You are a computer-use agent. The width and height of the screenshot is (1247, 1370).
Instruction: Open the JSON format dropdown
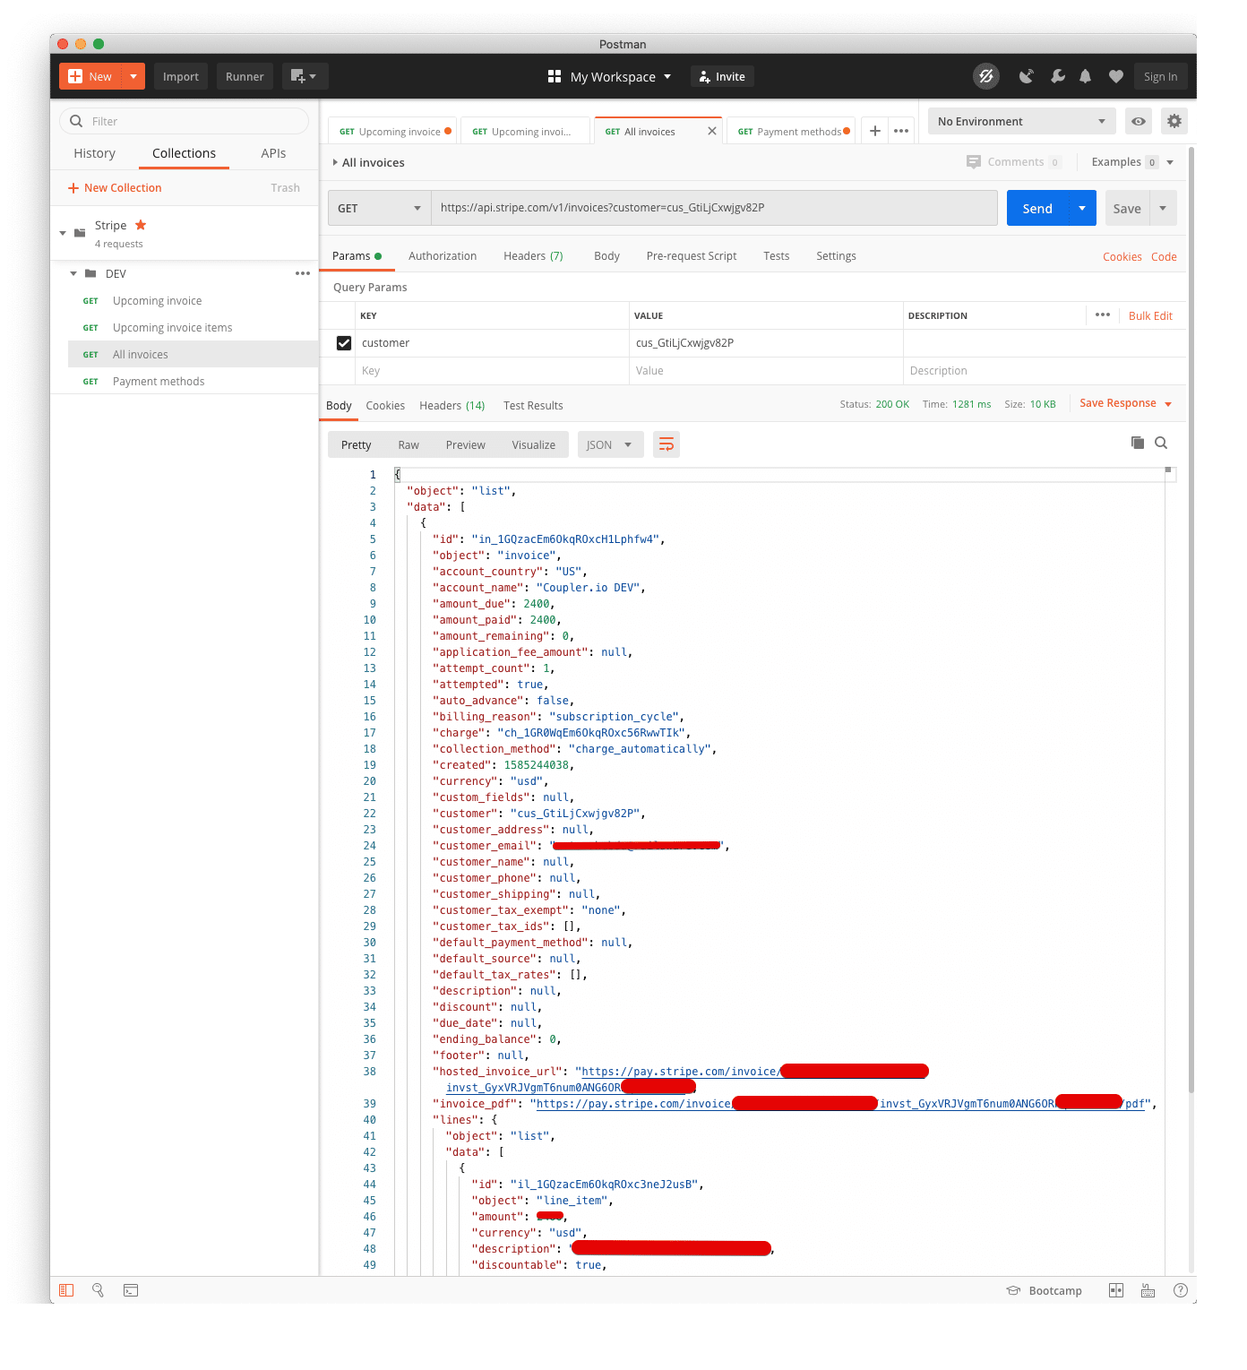(610, 444)
